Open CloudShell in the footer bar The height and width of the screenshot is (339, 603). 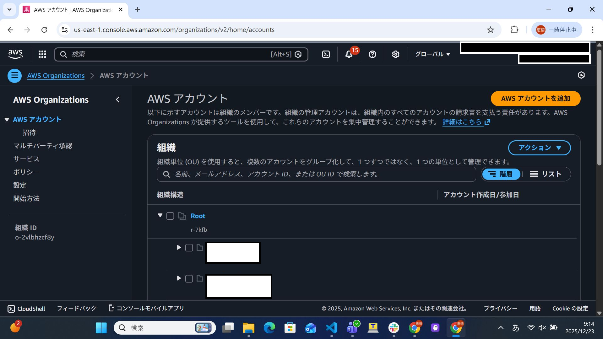26,309
